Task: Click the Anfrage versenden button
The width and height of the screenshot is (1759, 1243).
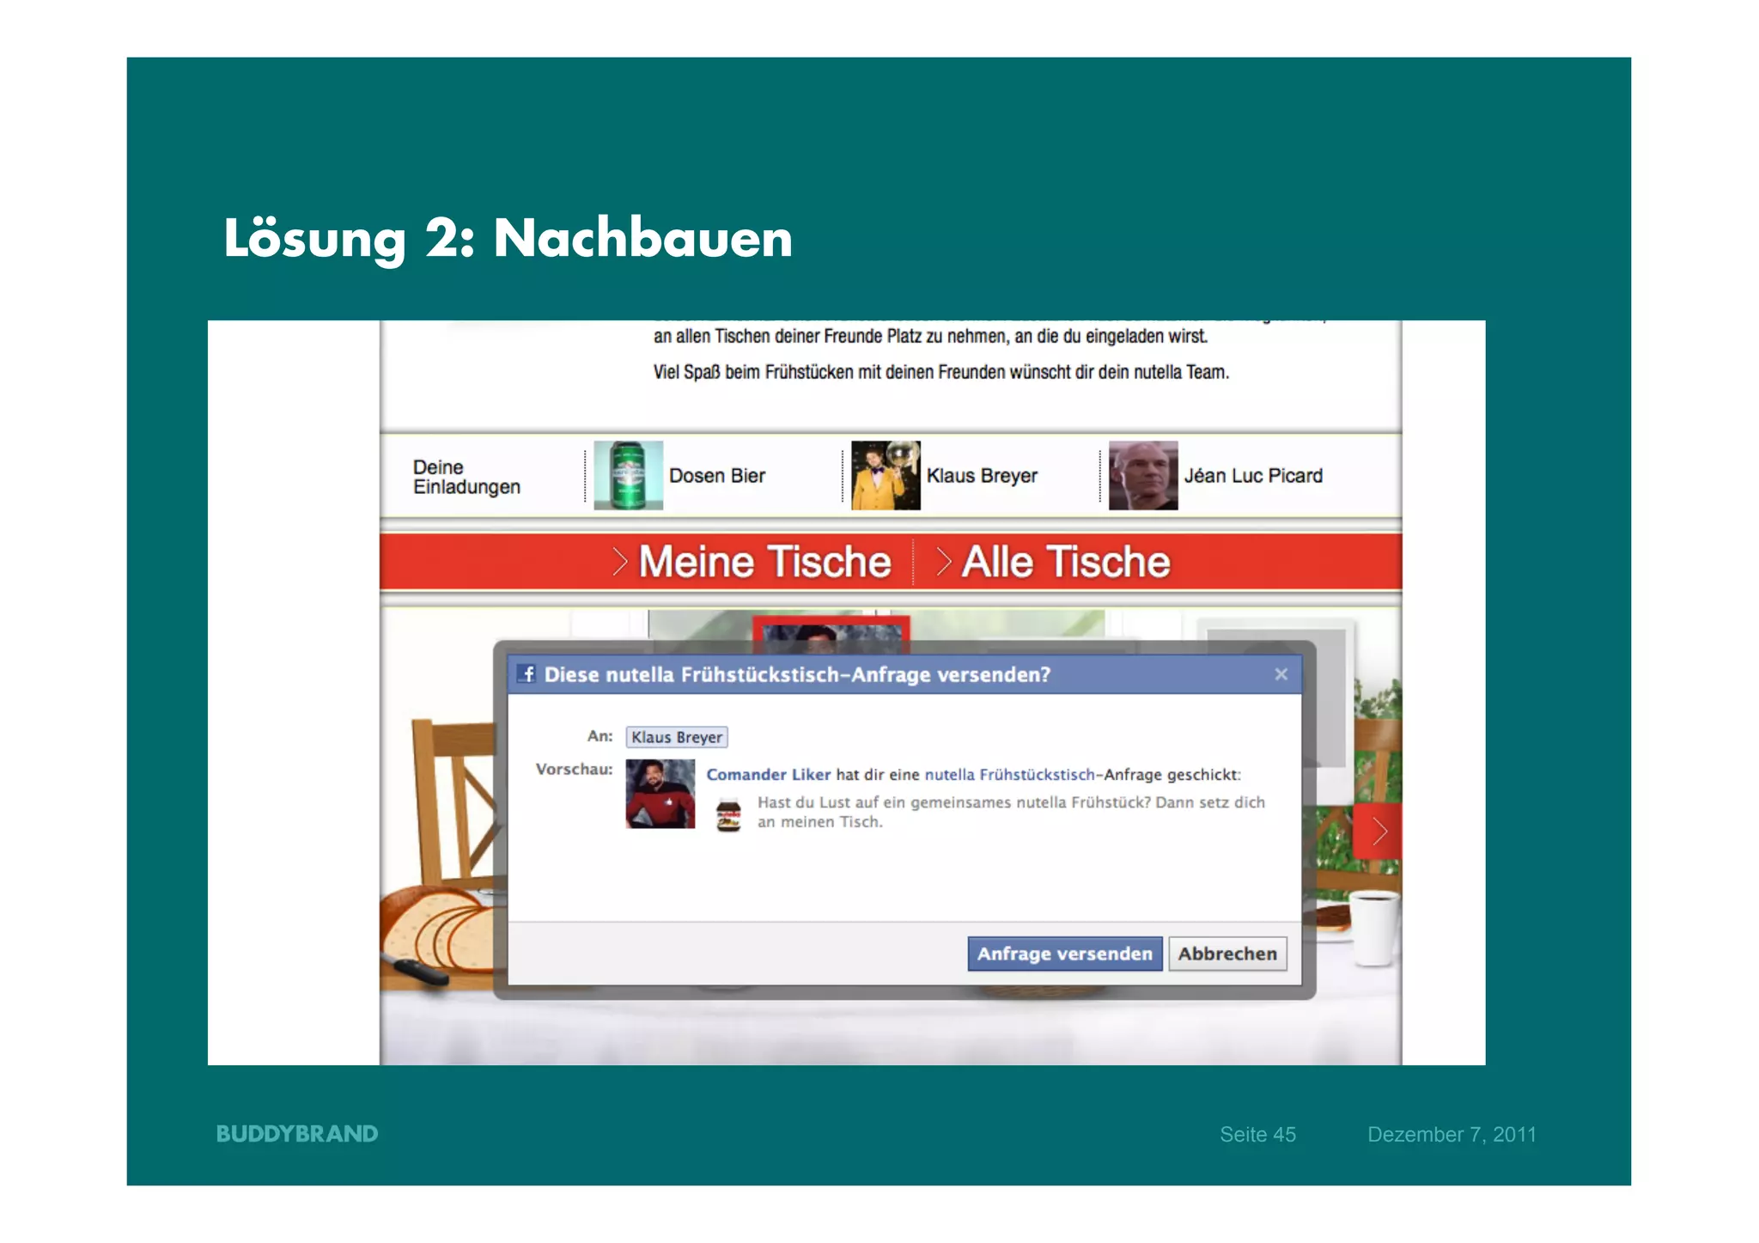Action: [x=1064, y=954]
